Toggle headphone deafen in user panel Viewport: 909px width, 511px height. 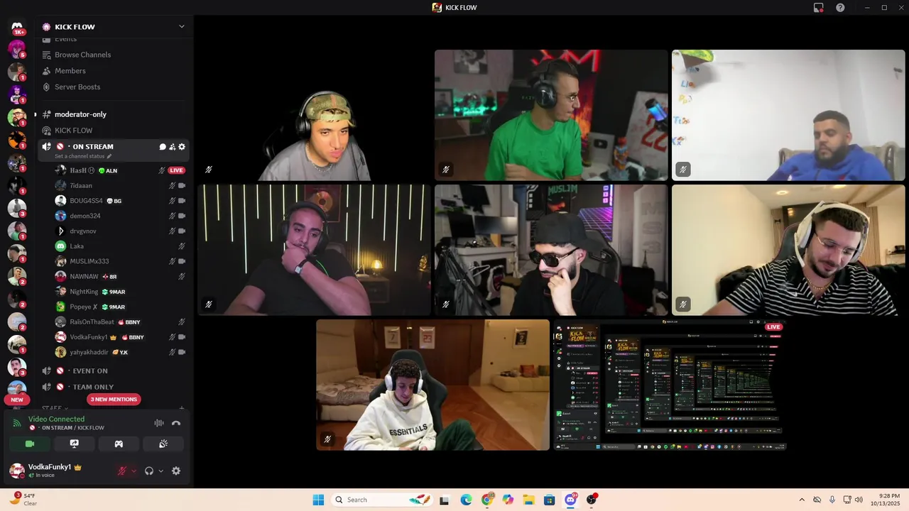[x=149, y=471]
